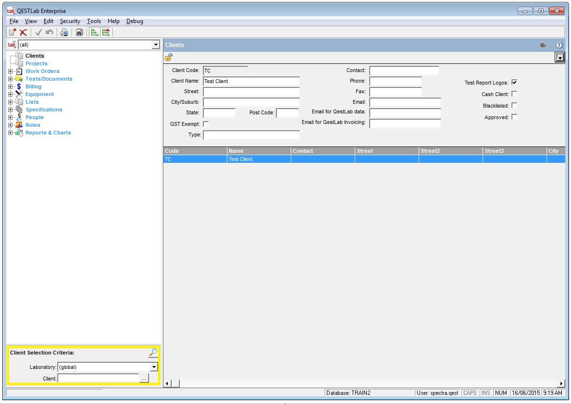The width and height of the screenshot is (571, 404).
Task: Uncheck the Test Report Logos checkbox
Action: click(514, 82)
